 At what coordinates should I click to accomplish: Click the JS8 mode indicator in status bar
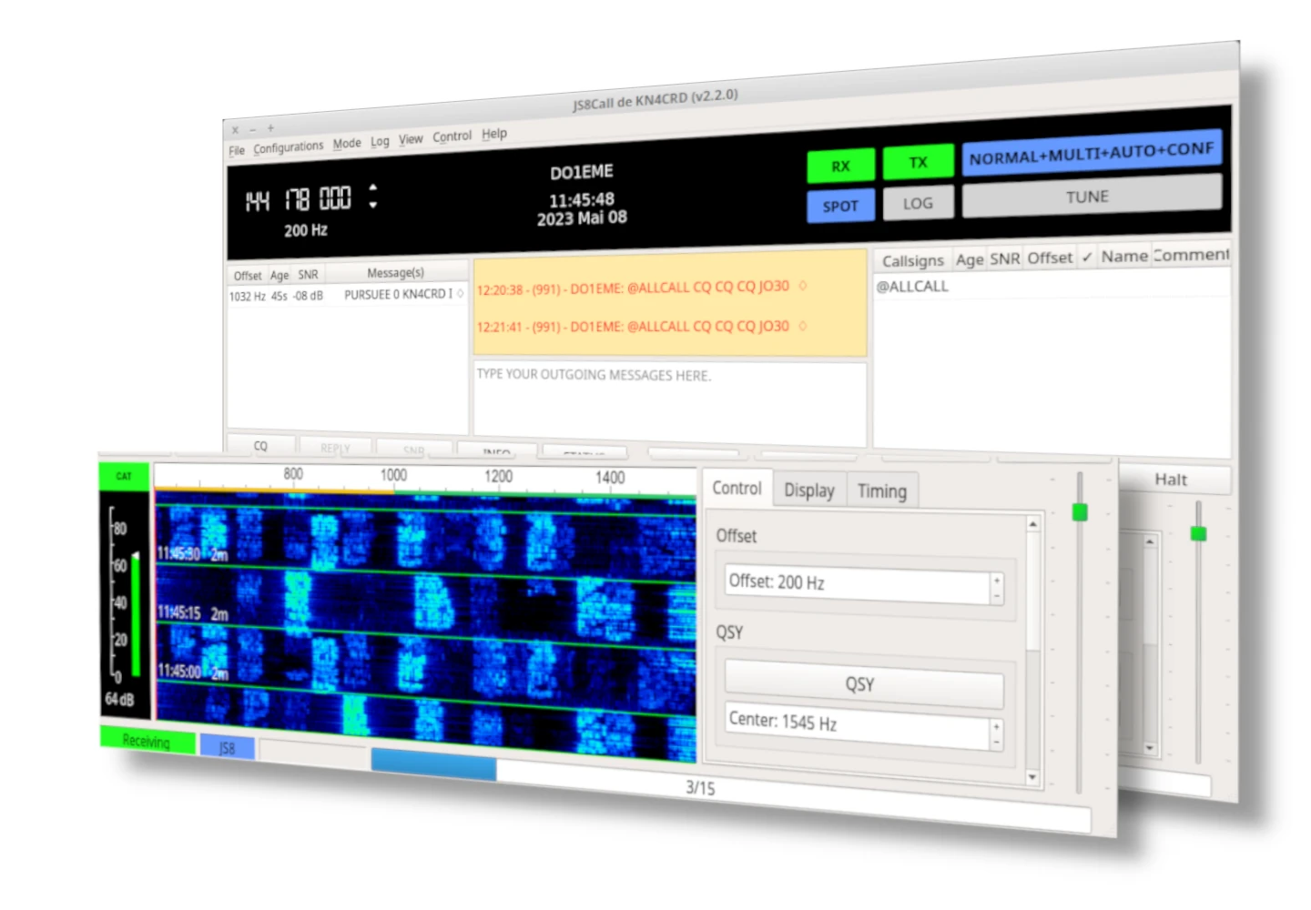pyautogui.click(x=227, y=748)
